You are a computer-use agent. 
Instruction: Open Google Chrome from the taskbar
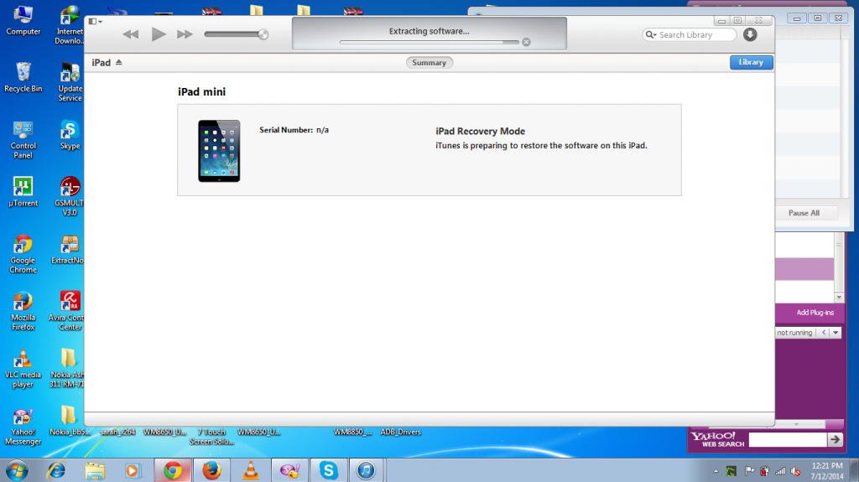click(173, 470)
